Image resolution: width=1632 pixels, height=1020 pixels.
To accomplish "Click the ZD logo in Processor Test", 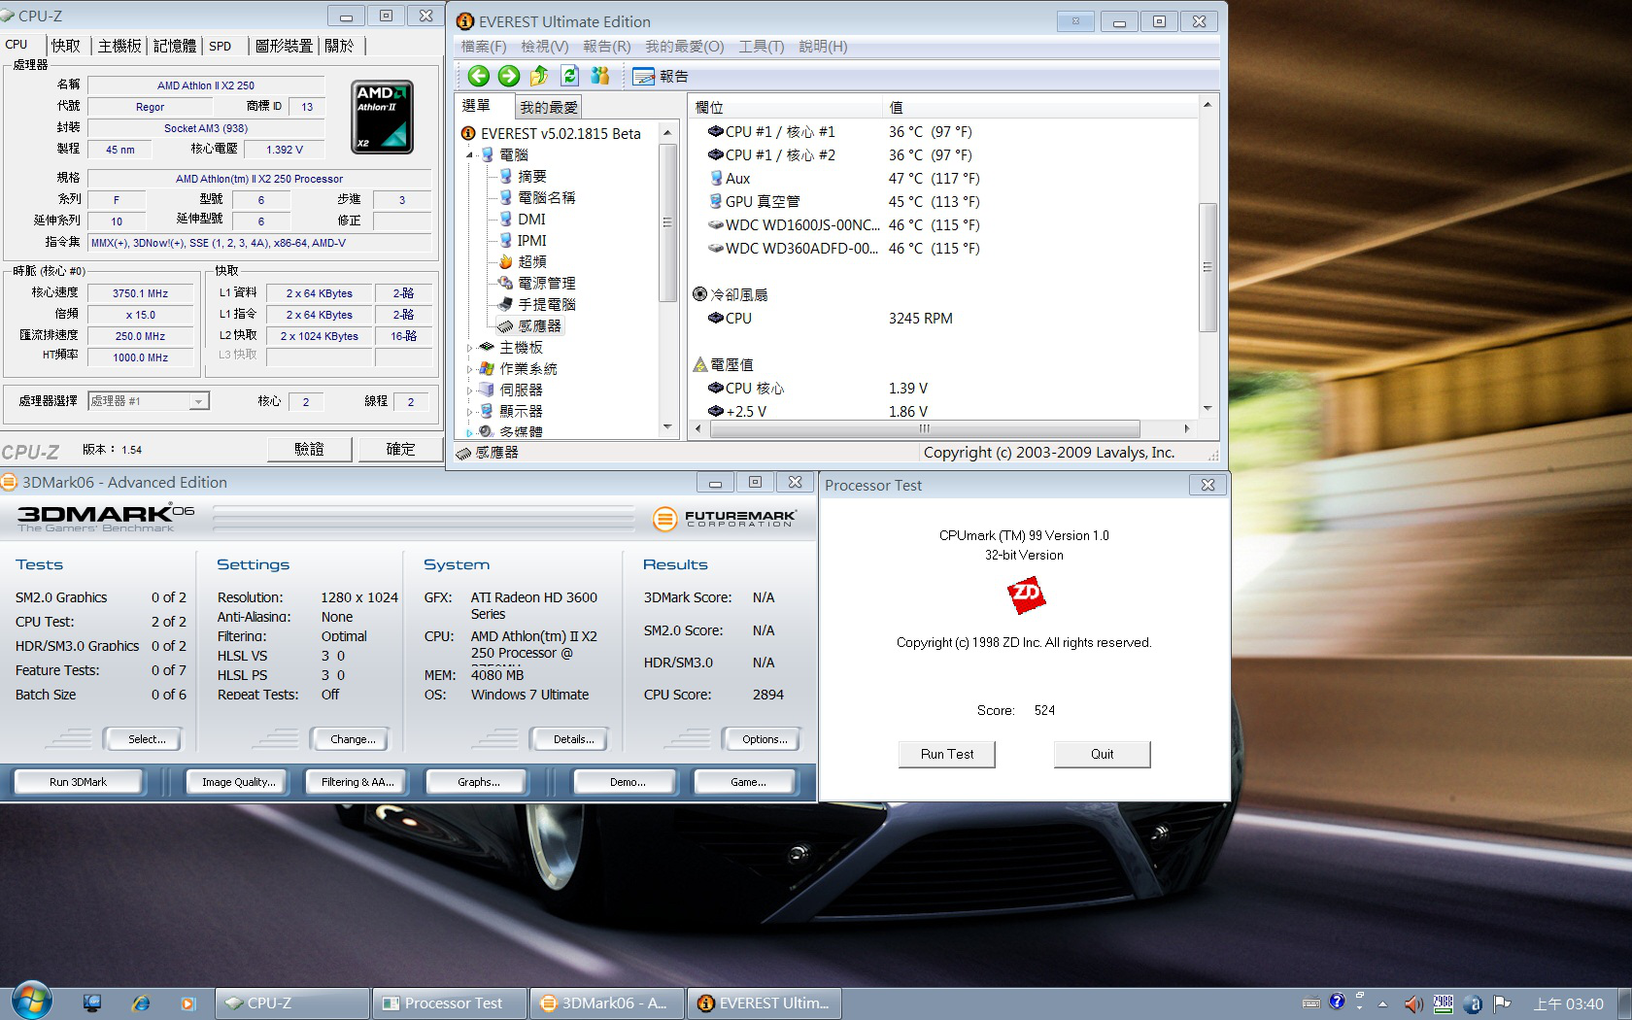I will click(x=1026, y=595).
